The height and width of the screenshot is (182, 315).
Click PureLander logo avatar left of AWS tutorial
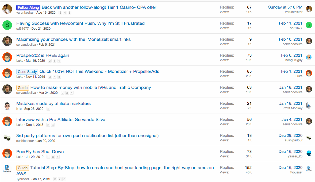click(x=7, y=169)
